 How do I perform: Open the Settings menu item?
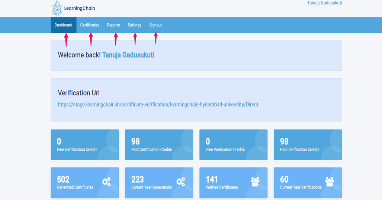(134, 25)
